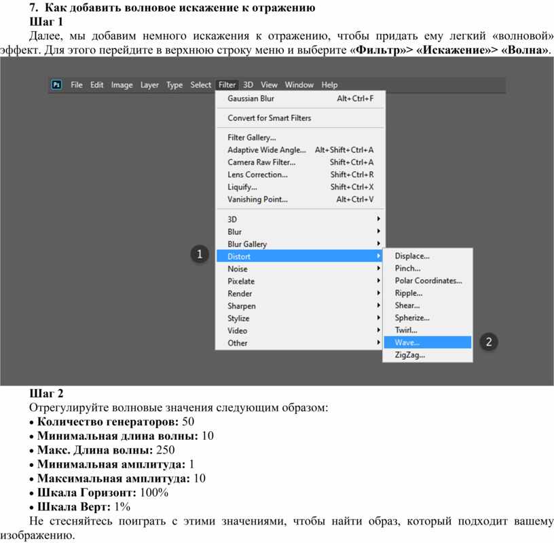The width and height of the screenshot is (554, 543).
Task: Open the Edit menu
Action: point(97,85)
